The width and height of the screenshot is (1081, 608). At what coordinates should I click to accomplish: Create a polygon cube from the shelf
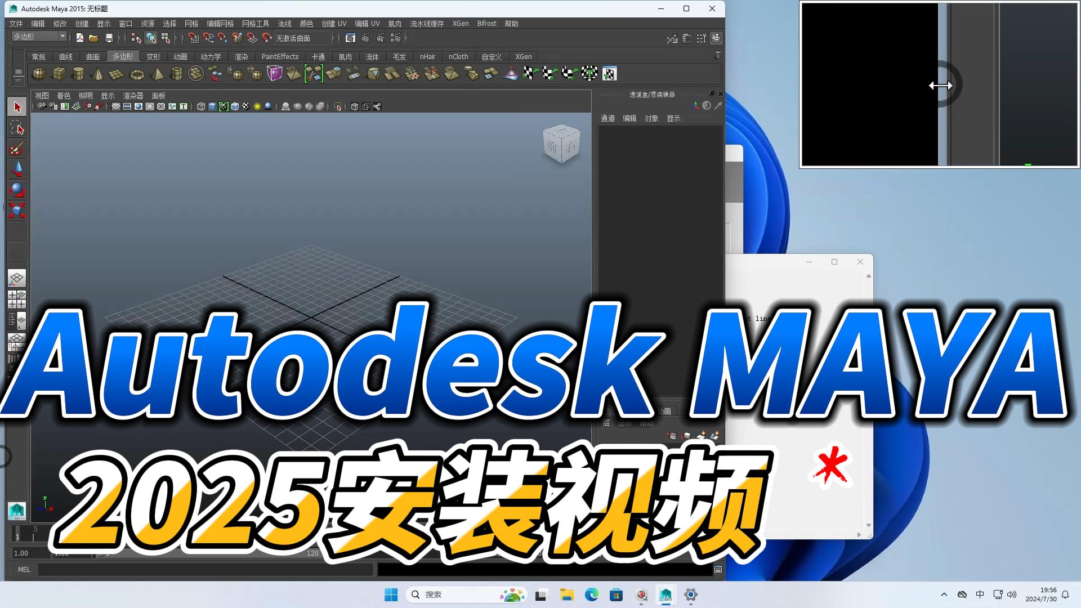pos(59,74)
